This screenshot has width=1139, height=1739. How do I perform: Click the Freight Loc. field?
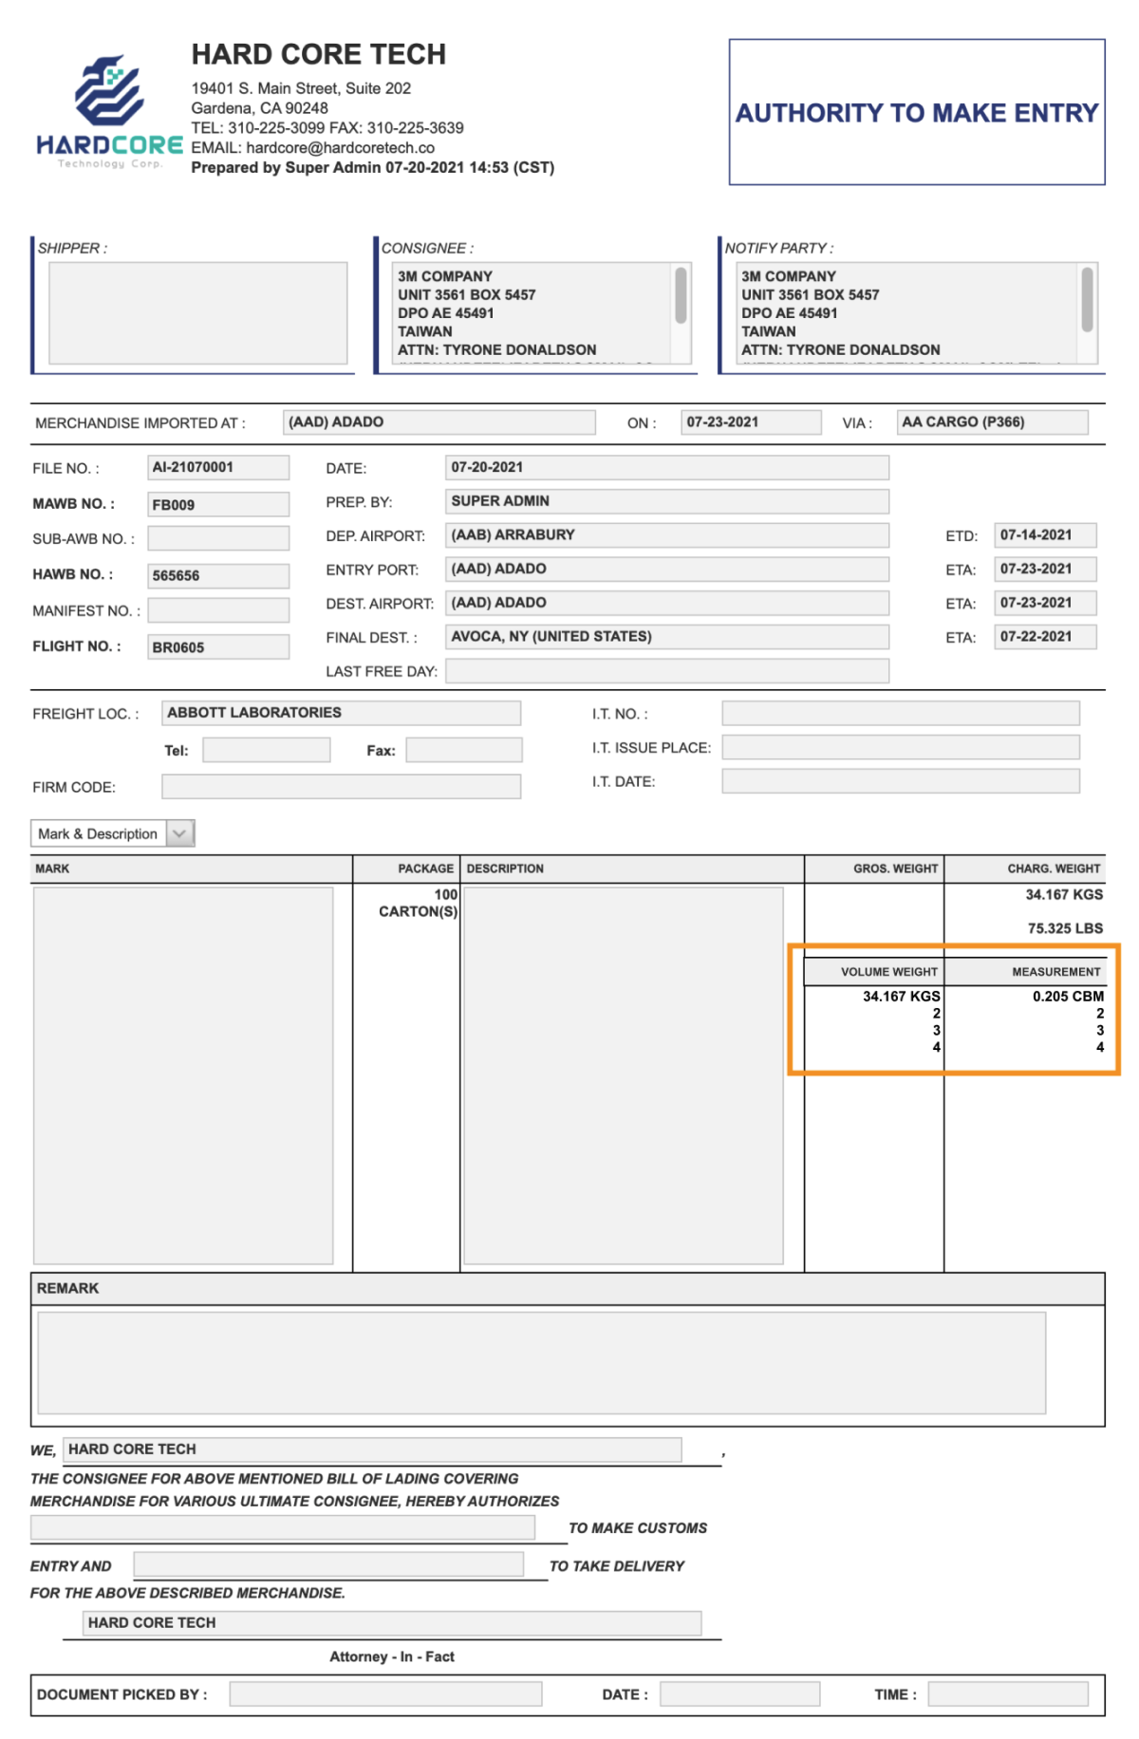coord(341,713)
